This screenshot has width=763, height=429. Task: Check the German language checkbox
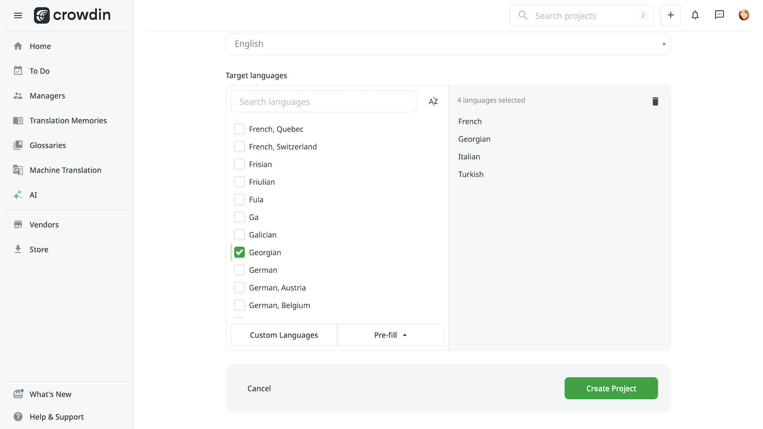239,270
